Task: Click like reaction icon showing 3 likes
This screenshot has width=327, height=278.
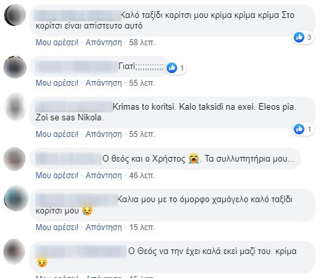Action: [x=299, y=37]
